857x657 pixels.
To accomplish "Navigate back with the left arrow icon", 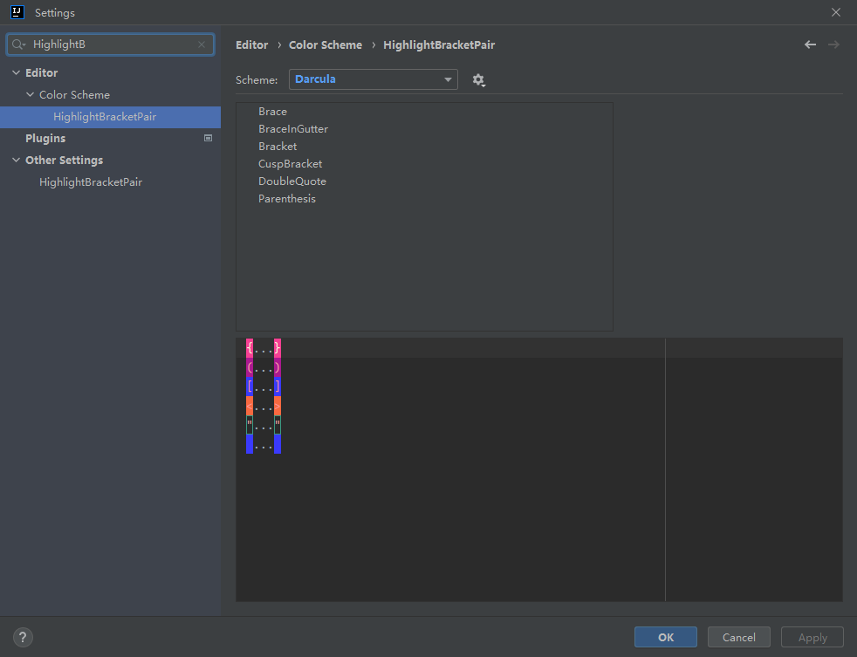I will coord(810,44).
